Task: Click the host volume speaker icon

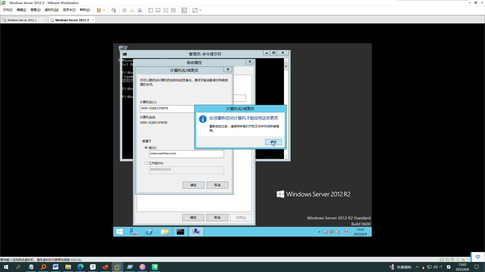Action: (x=435, y=267)
